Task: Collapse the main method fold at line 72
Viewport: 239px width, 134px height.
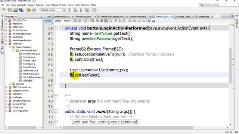Action: pos(56,111)
